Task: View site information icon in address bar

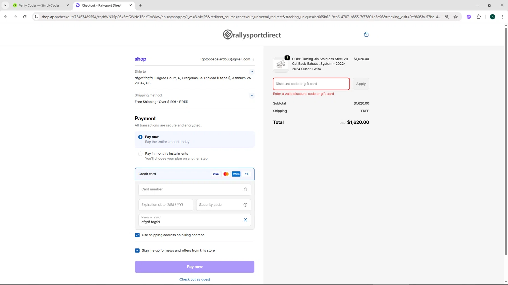Action: click(36, 17)
